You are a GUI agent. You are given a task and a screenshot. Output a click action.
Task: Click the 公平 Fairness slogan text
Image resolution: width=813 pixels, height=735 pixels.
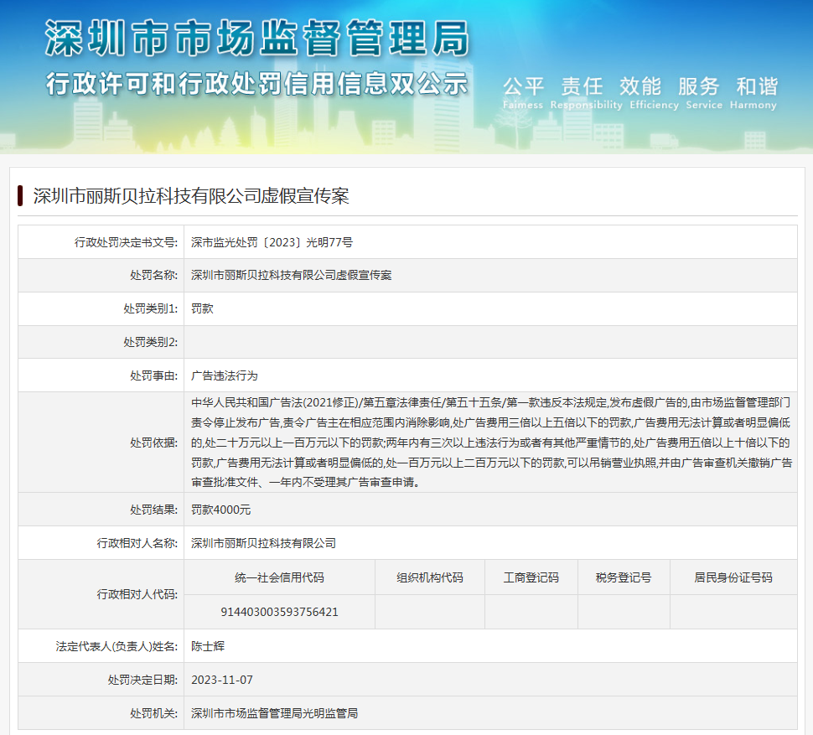click(x=523, y=93)
